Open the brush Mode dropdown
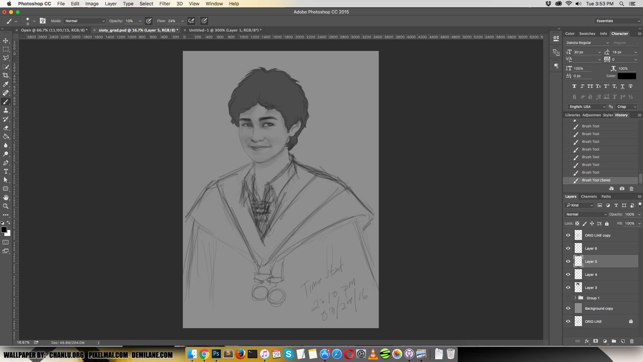This screenshot has height=362, width=643. [85, 21]
